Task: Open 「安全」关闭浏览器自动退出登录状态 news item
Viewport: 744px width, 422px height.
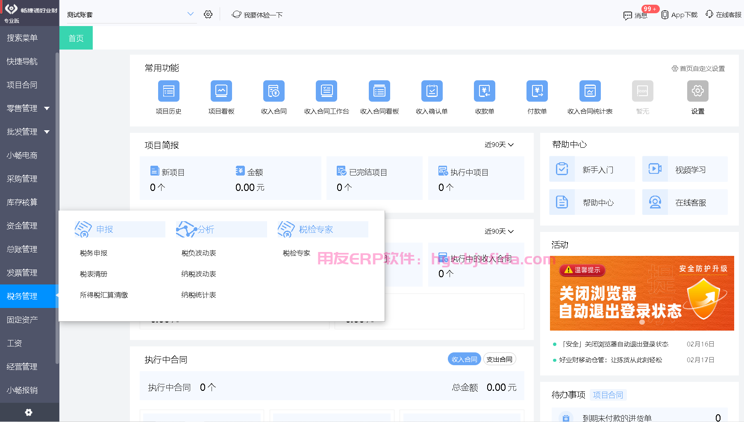Action: [615, 344]
